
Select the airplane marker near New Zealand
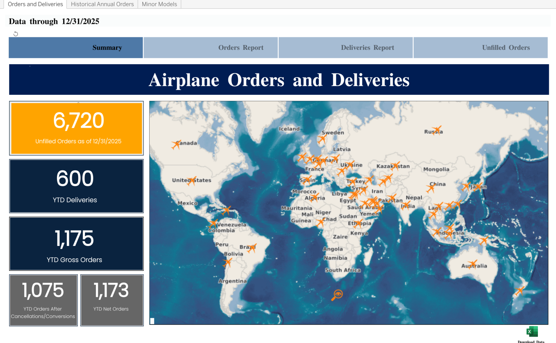(520, 290)
